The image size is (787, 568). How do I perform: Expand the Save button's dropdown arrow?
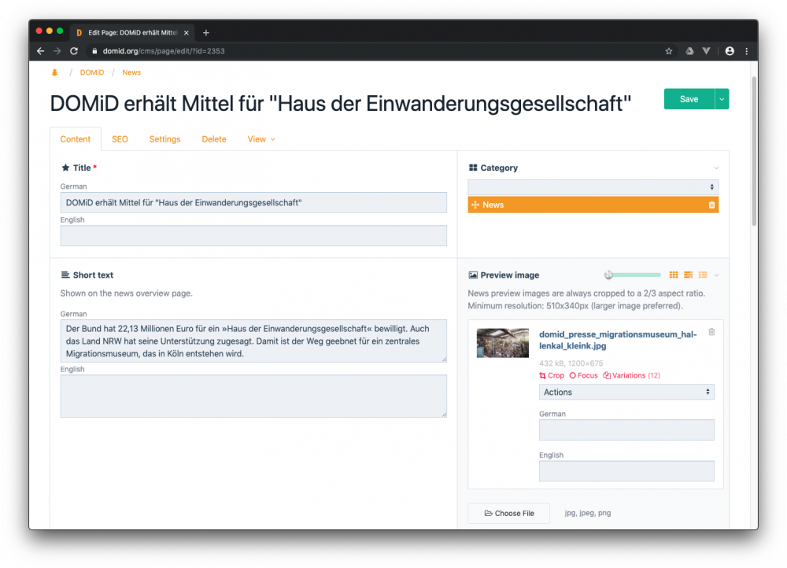coord(721,98)
